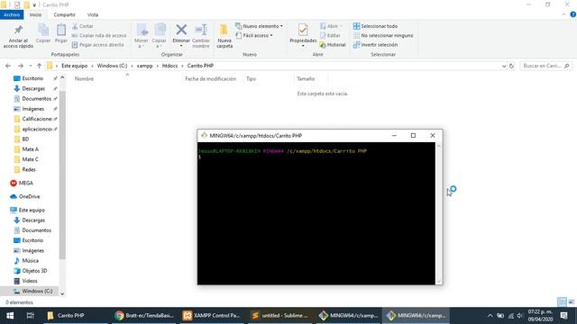The height and width of the screenshot is (324, 577).
Task: Open the explorer help icon
Action: tap(573, 14)
